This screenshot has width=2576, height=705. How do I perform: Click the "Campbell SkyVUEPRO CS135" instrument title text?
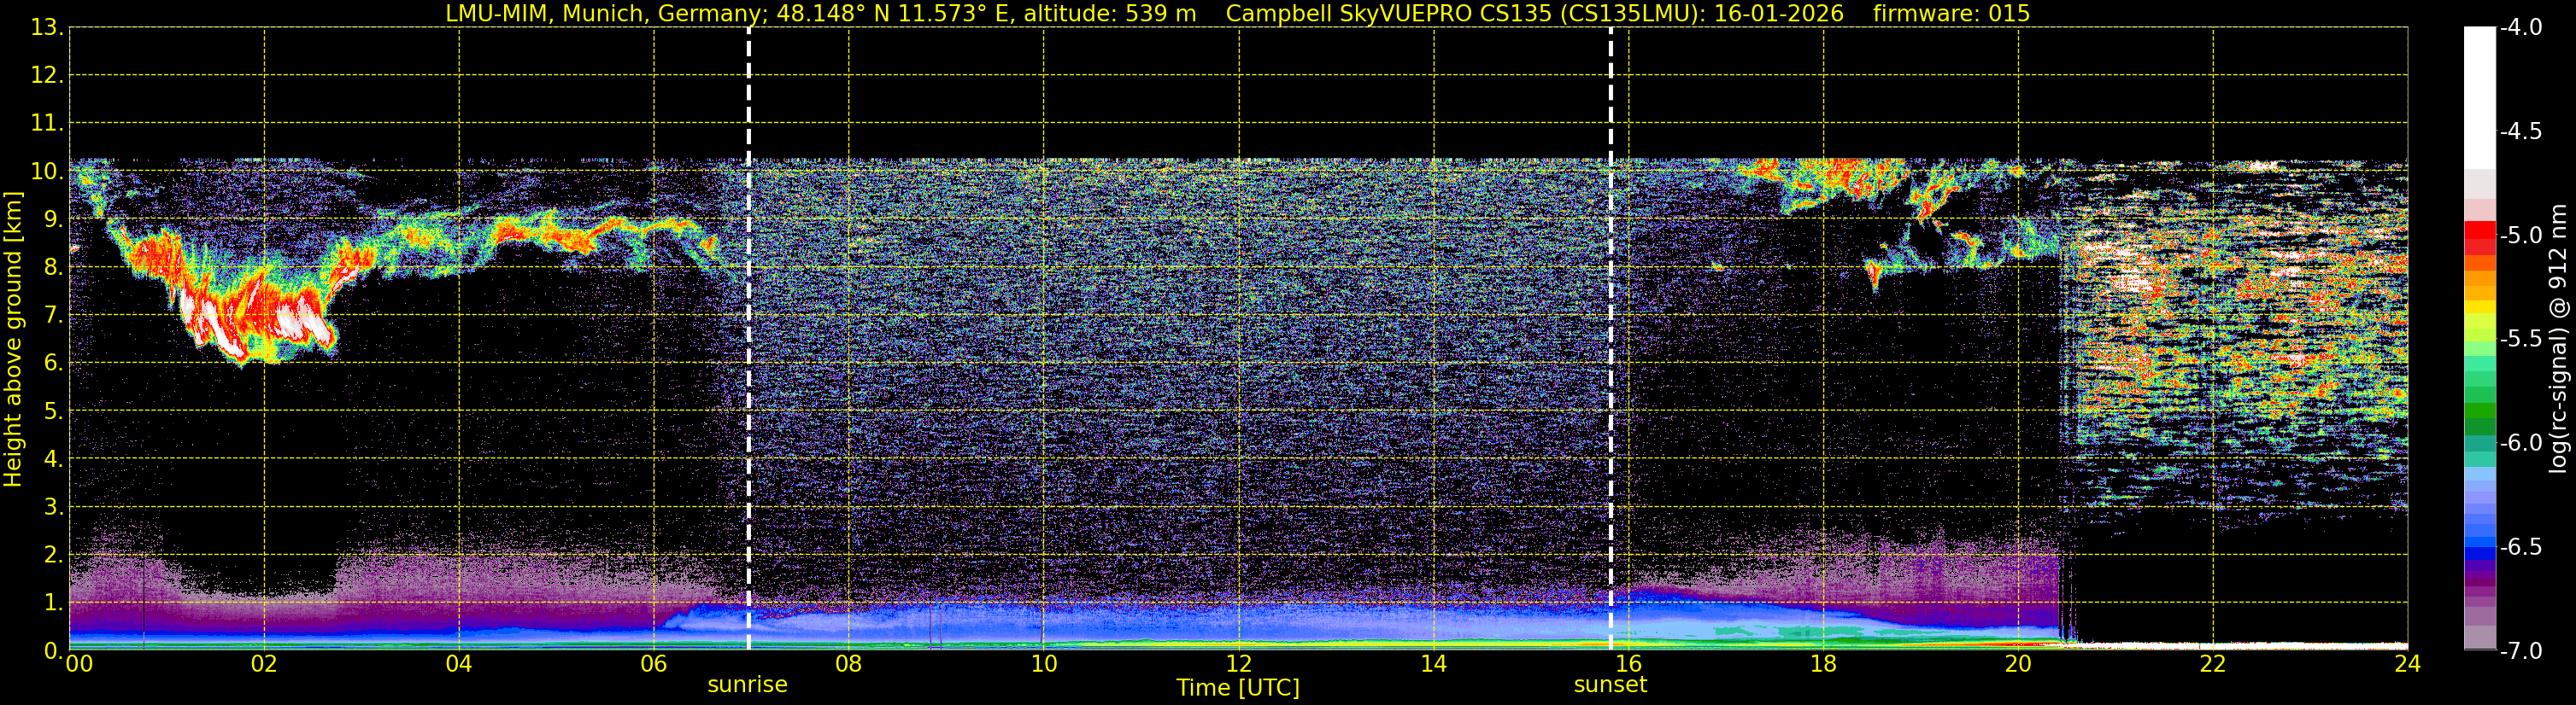point(1388,13)
